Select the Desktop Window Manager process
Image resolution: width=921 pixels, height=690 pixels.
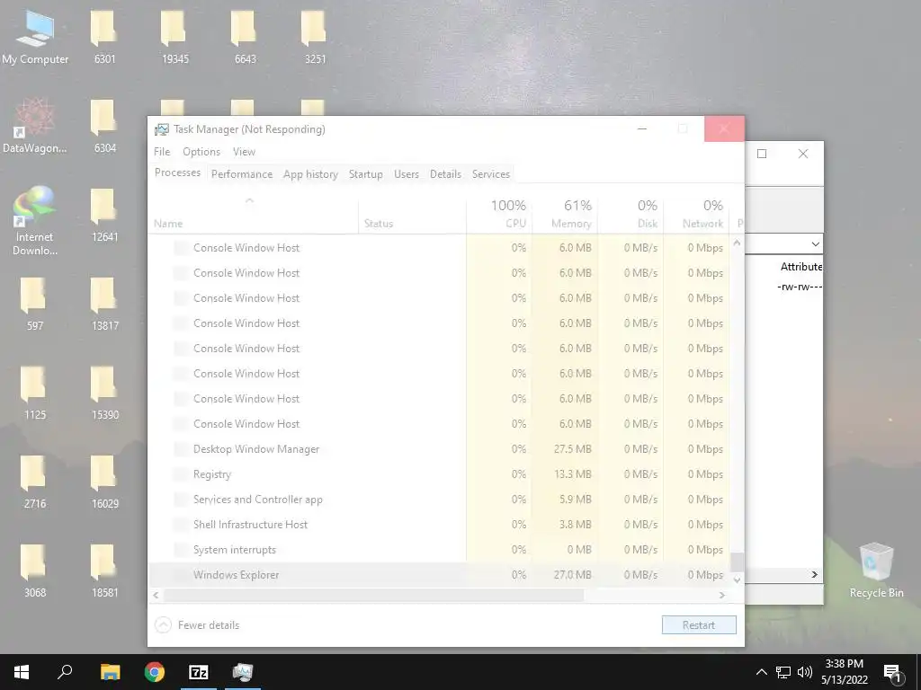click(x=439, y=449)
